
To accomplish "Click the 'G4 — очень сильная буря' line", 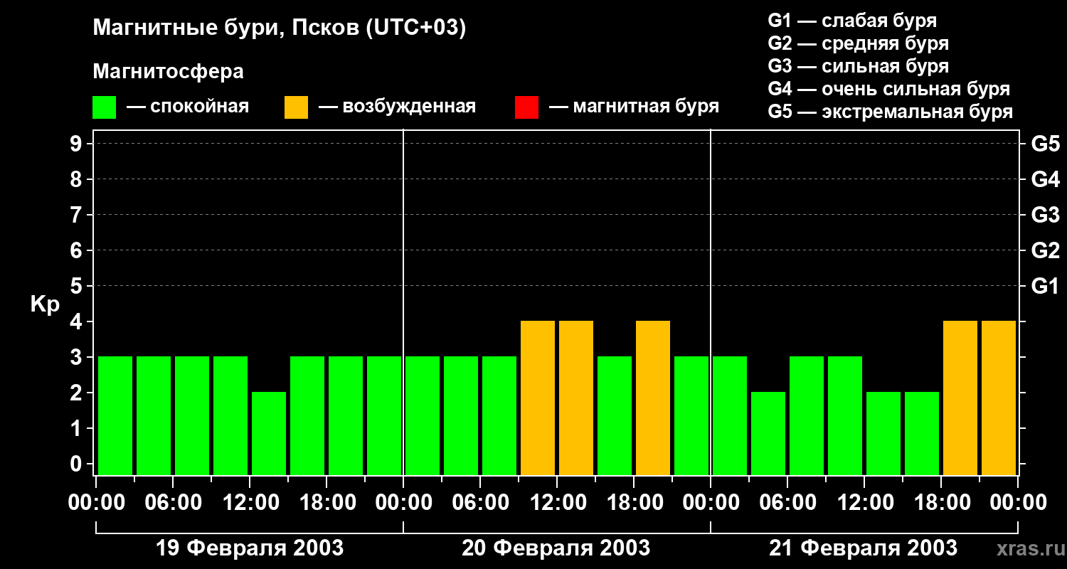I will [888, 89].
